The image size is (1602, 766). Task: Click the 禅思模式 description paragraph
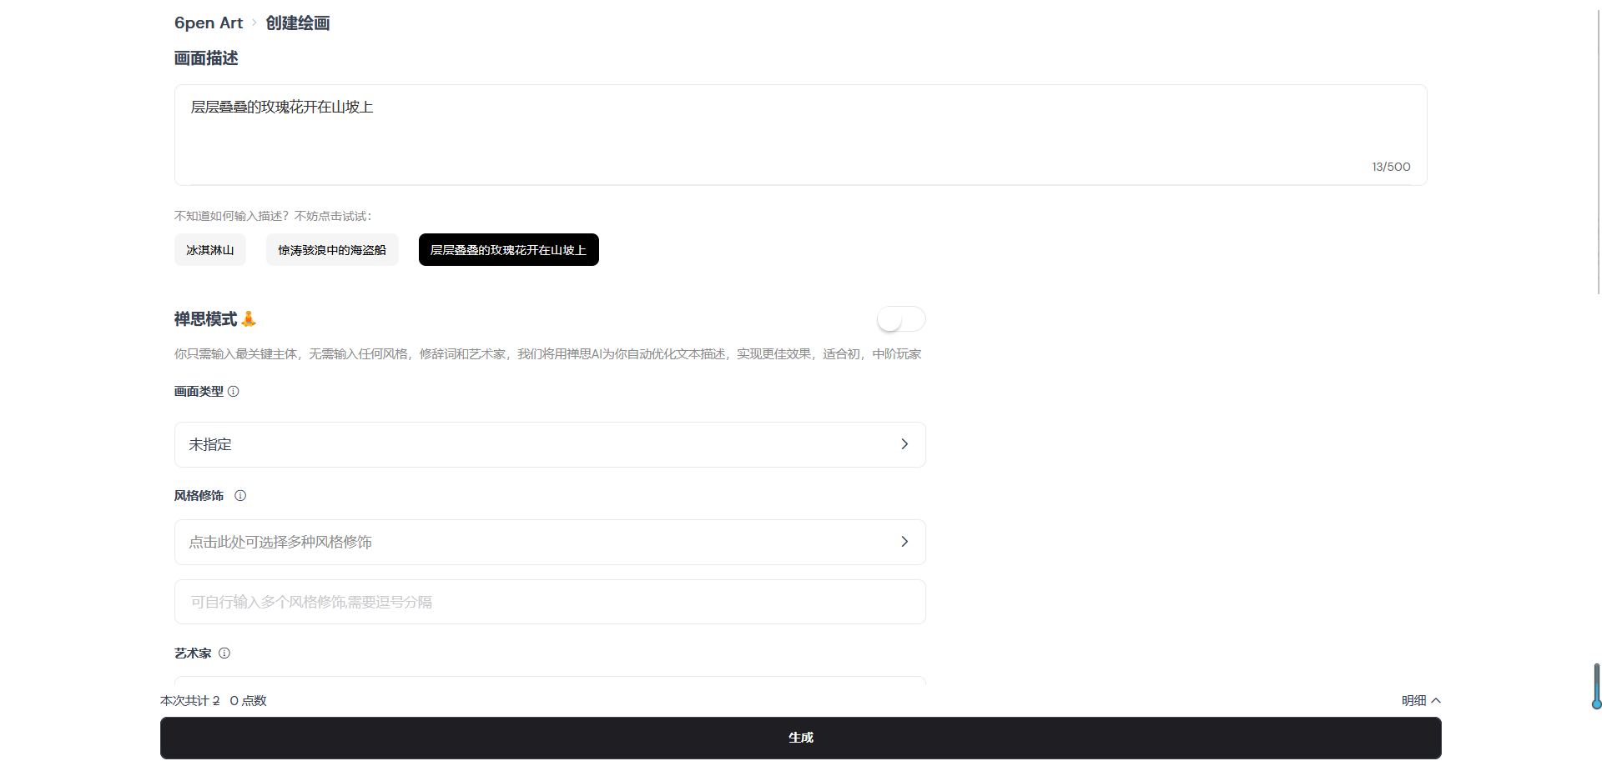(547, 354)
